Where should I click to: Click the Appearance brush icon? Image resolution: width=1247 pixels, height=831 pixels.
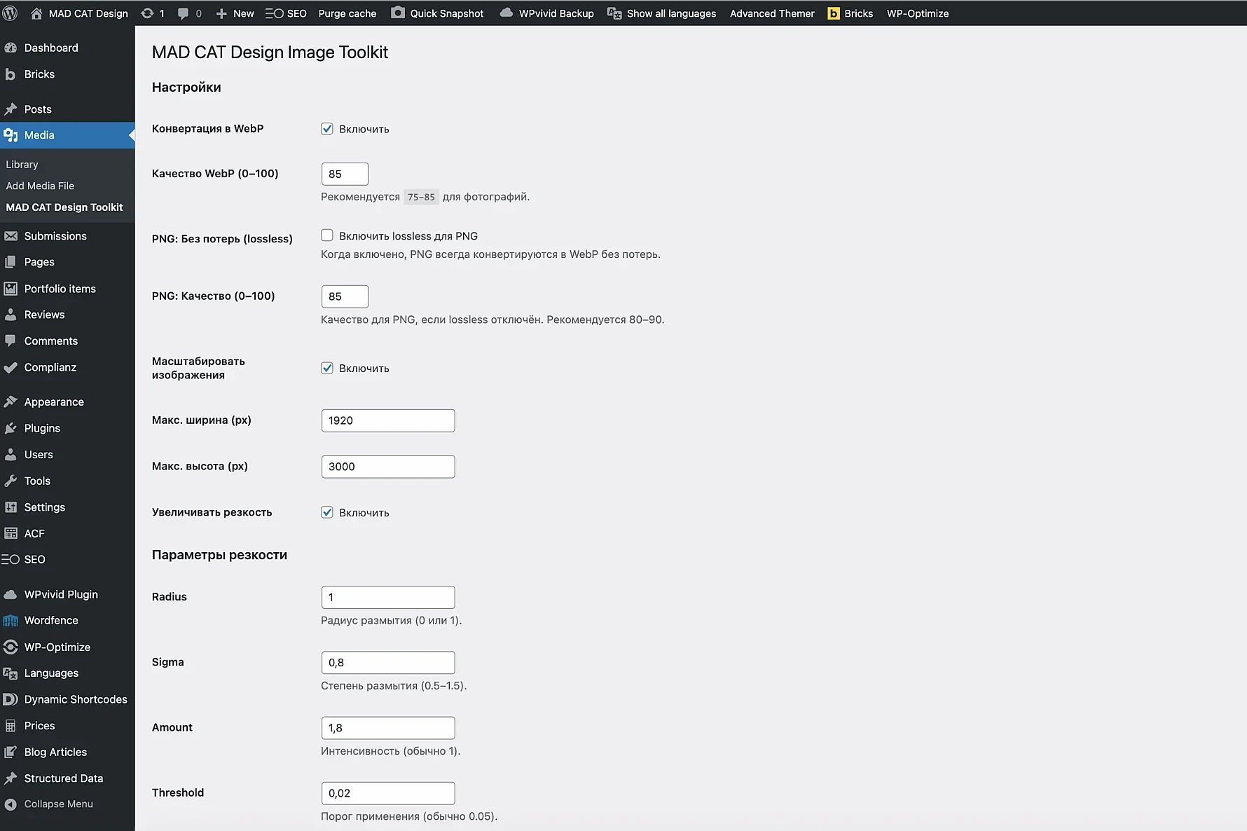[11, 401]
